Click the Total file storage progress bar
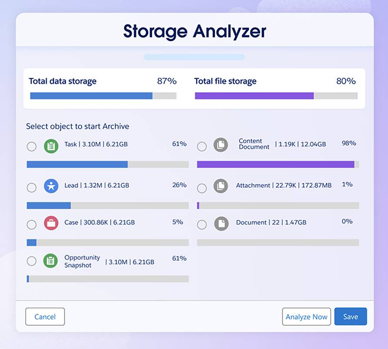The height and width of the screenshot is (349, 388). point(276,96)
